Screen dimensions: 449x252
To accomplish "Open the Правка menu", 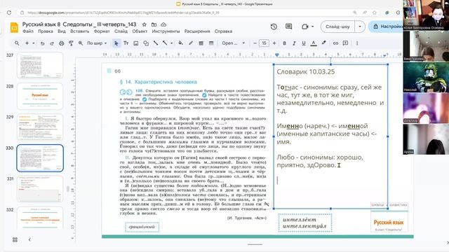I will pyautogui.click(x=46, y=31).
